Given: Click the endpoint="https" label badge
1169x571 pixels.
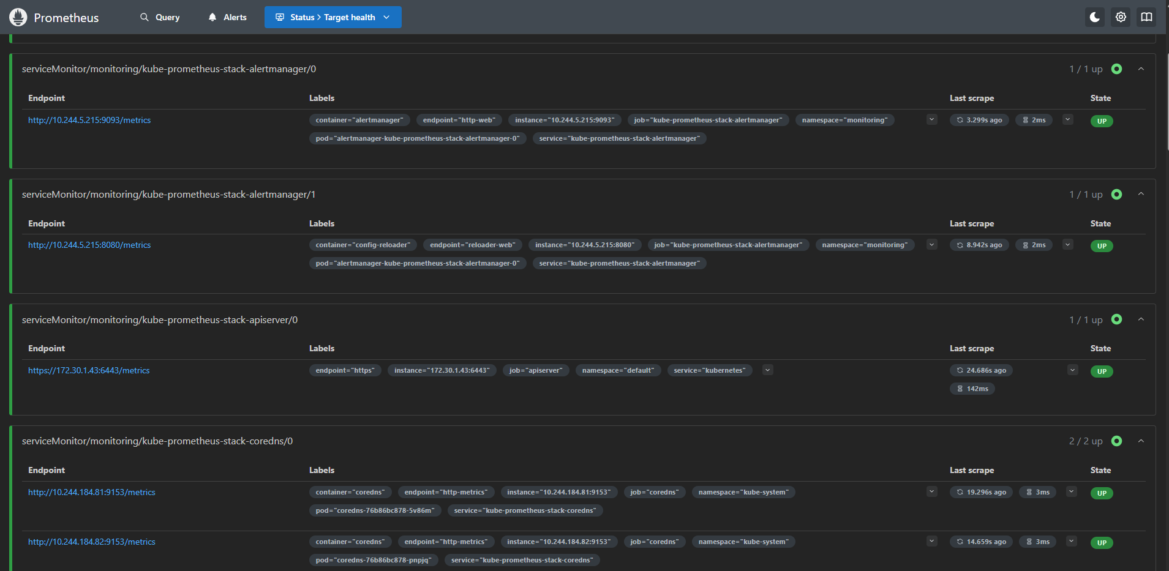Looking at the screenshot, I should (345, 370).
